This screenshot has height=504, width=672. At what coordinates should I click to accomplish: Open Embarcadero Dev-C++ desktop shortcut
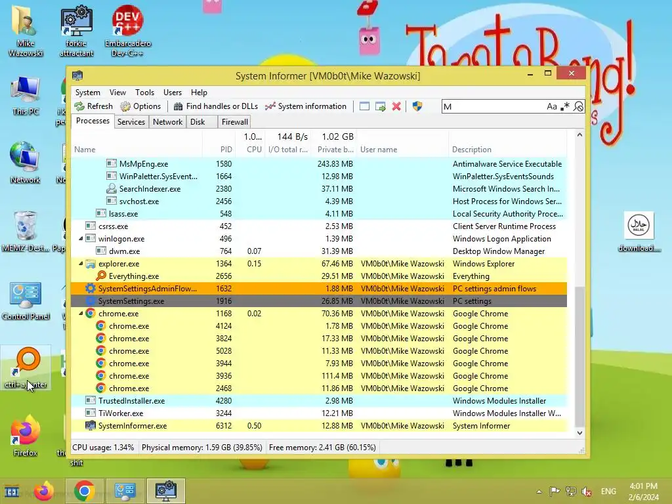point(127,31)
